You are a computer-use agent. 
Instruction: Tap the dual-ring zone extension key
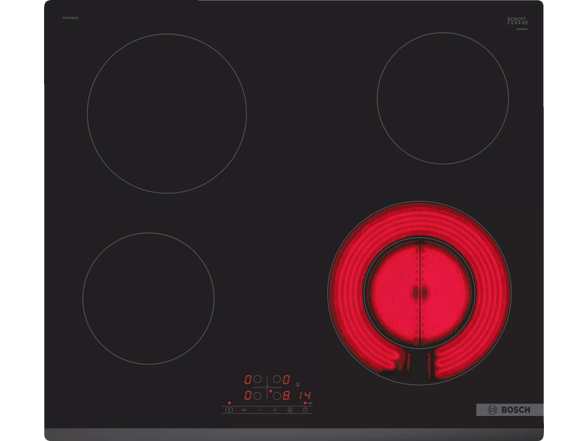pyautogui.click(x=289, y=409)
